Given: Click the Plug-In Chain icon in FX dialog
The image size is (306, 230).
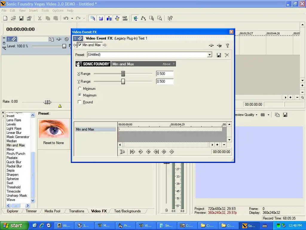Looking at the screenshot, I should tap(211, 46).
